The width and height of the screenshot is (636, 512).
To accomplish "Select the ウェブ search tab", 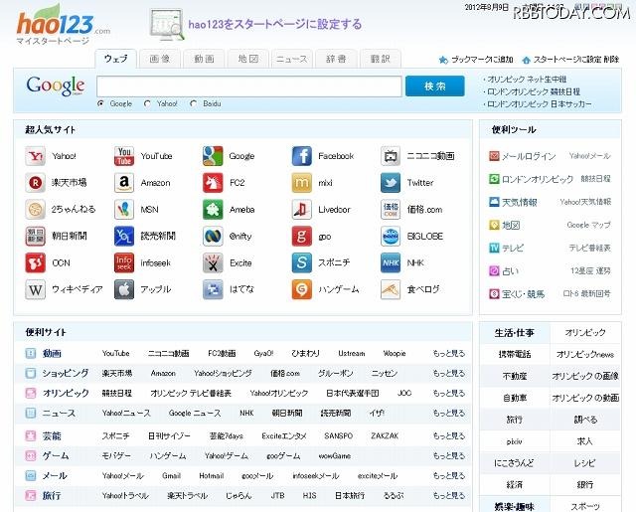I will (x=115, y=59).
